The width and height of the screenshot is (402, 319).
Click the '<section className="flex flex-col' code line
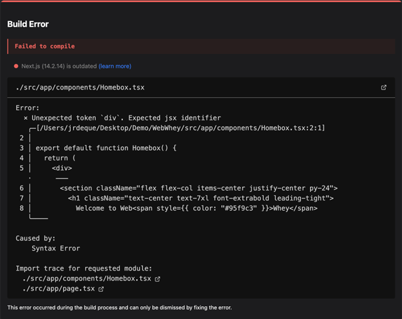[x=198, y=188]
